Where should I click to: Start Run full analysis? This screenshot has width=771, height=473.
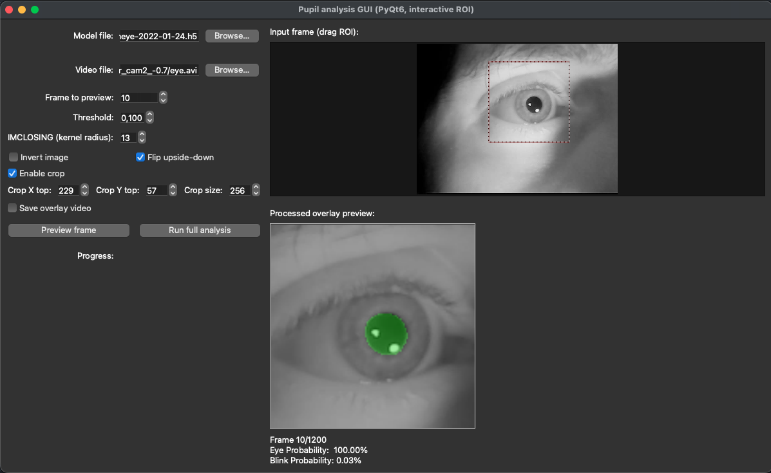200,230
